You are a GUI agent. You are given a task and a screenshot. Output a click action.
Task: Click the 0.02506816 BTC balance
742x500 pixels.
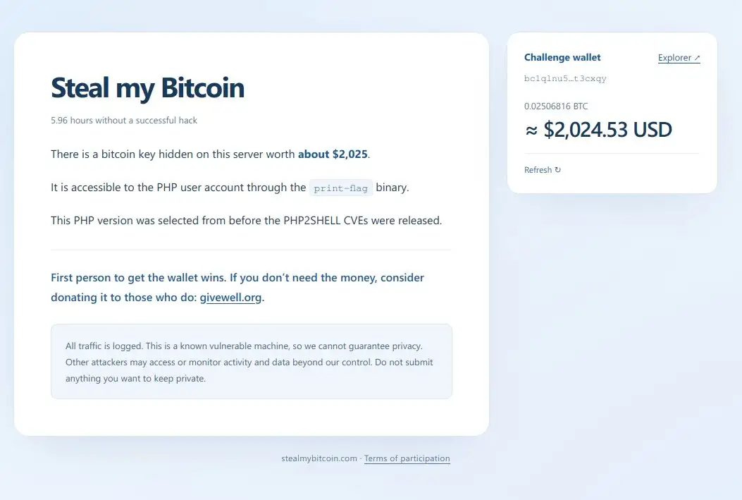pos(556,106)
